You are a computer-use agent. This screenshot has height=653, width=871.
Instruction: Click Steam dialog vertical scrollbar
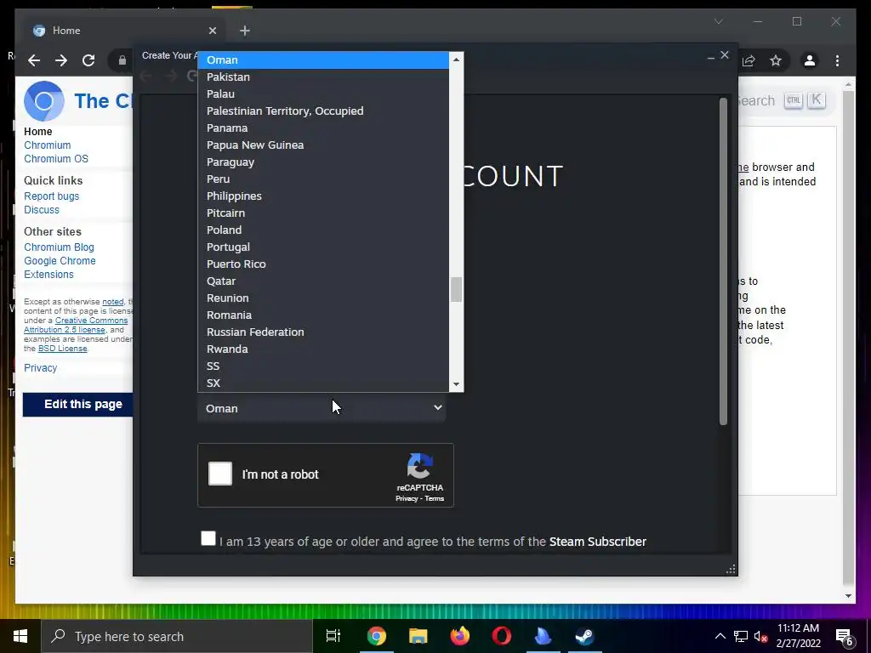point(723,262)
